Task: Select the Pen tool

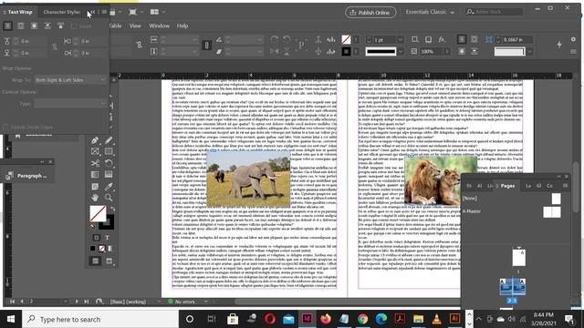Action: (x=95, y=140)
